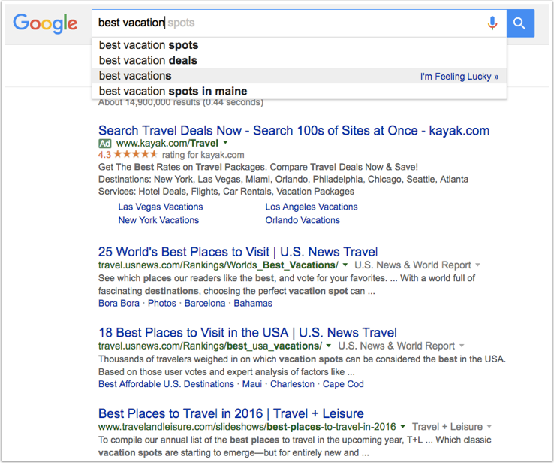
Task: Choose suggestion "best vacation spots in maine"
Action: (x=173, y=92)
